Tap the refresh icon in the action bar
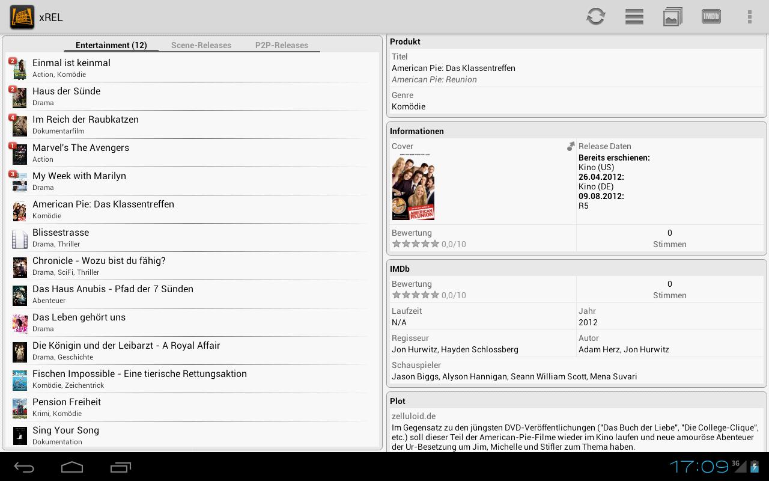The width and height of the screenshot is (769, 481). pos(595,16)
